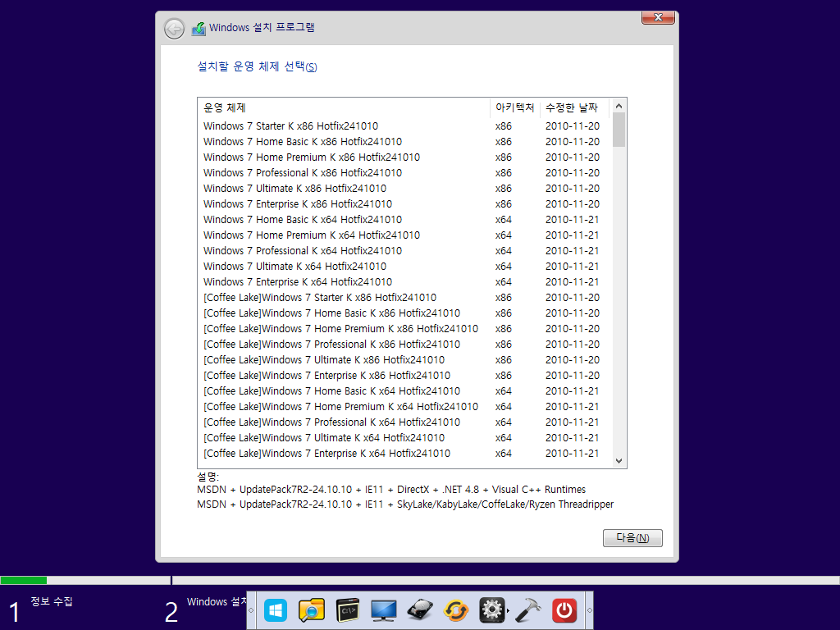Select Windows 7 Ultimate K x64 Hotfix241010
Viewport: 840px width, 630px height.
[x=404, y=266]
